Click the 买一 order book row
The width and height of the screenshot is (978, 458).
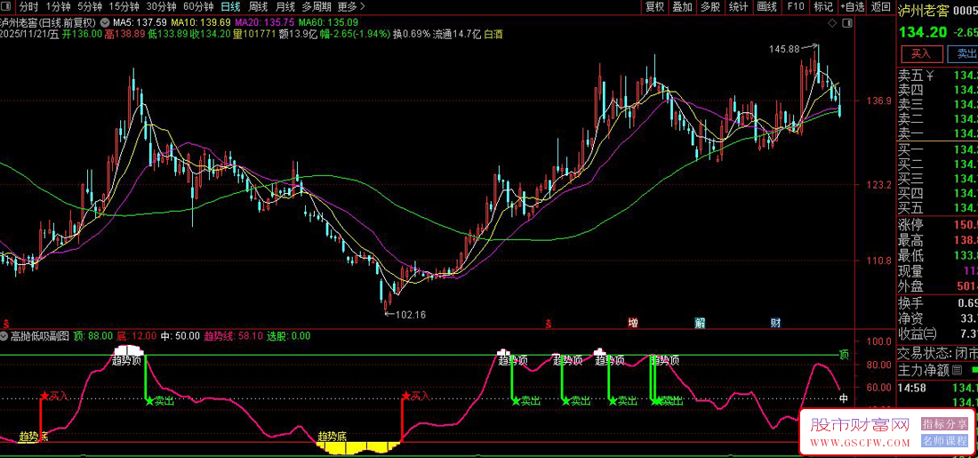[x=937, y=149]
